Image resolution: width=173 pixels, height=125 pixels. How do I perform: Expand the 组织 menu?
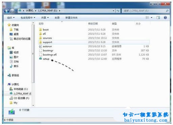(x=11, y=18)
